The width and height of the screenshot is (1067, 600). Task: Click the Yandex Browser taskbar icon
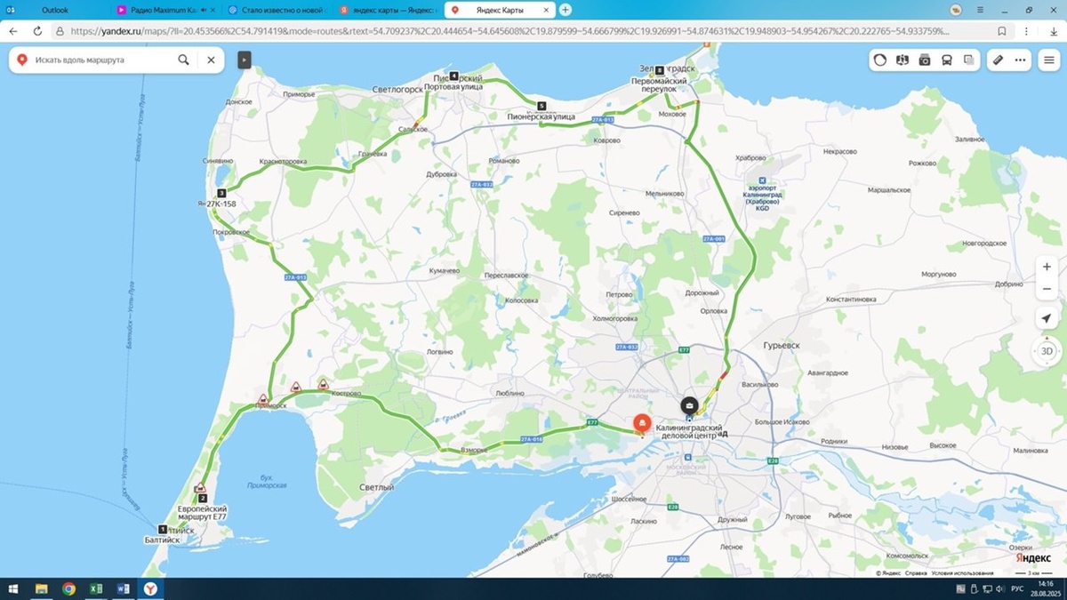pos(151,588)
